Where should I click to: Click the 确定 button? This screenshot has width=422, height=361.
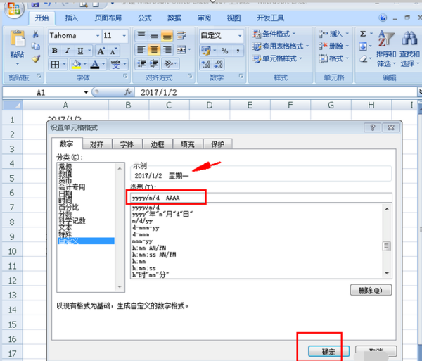[328, 352]
